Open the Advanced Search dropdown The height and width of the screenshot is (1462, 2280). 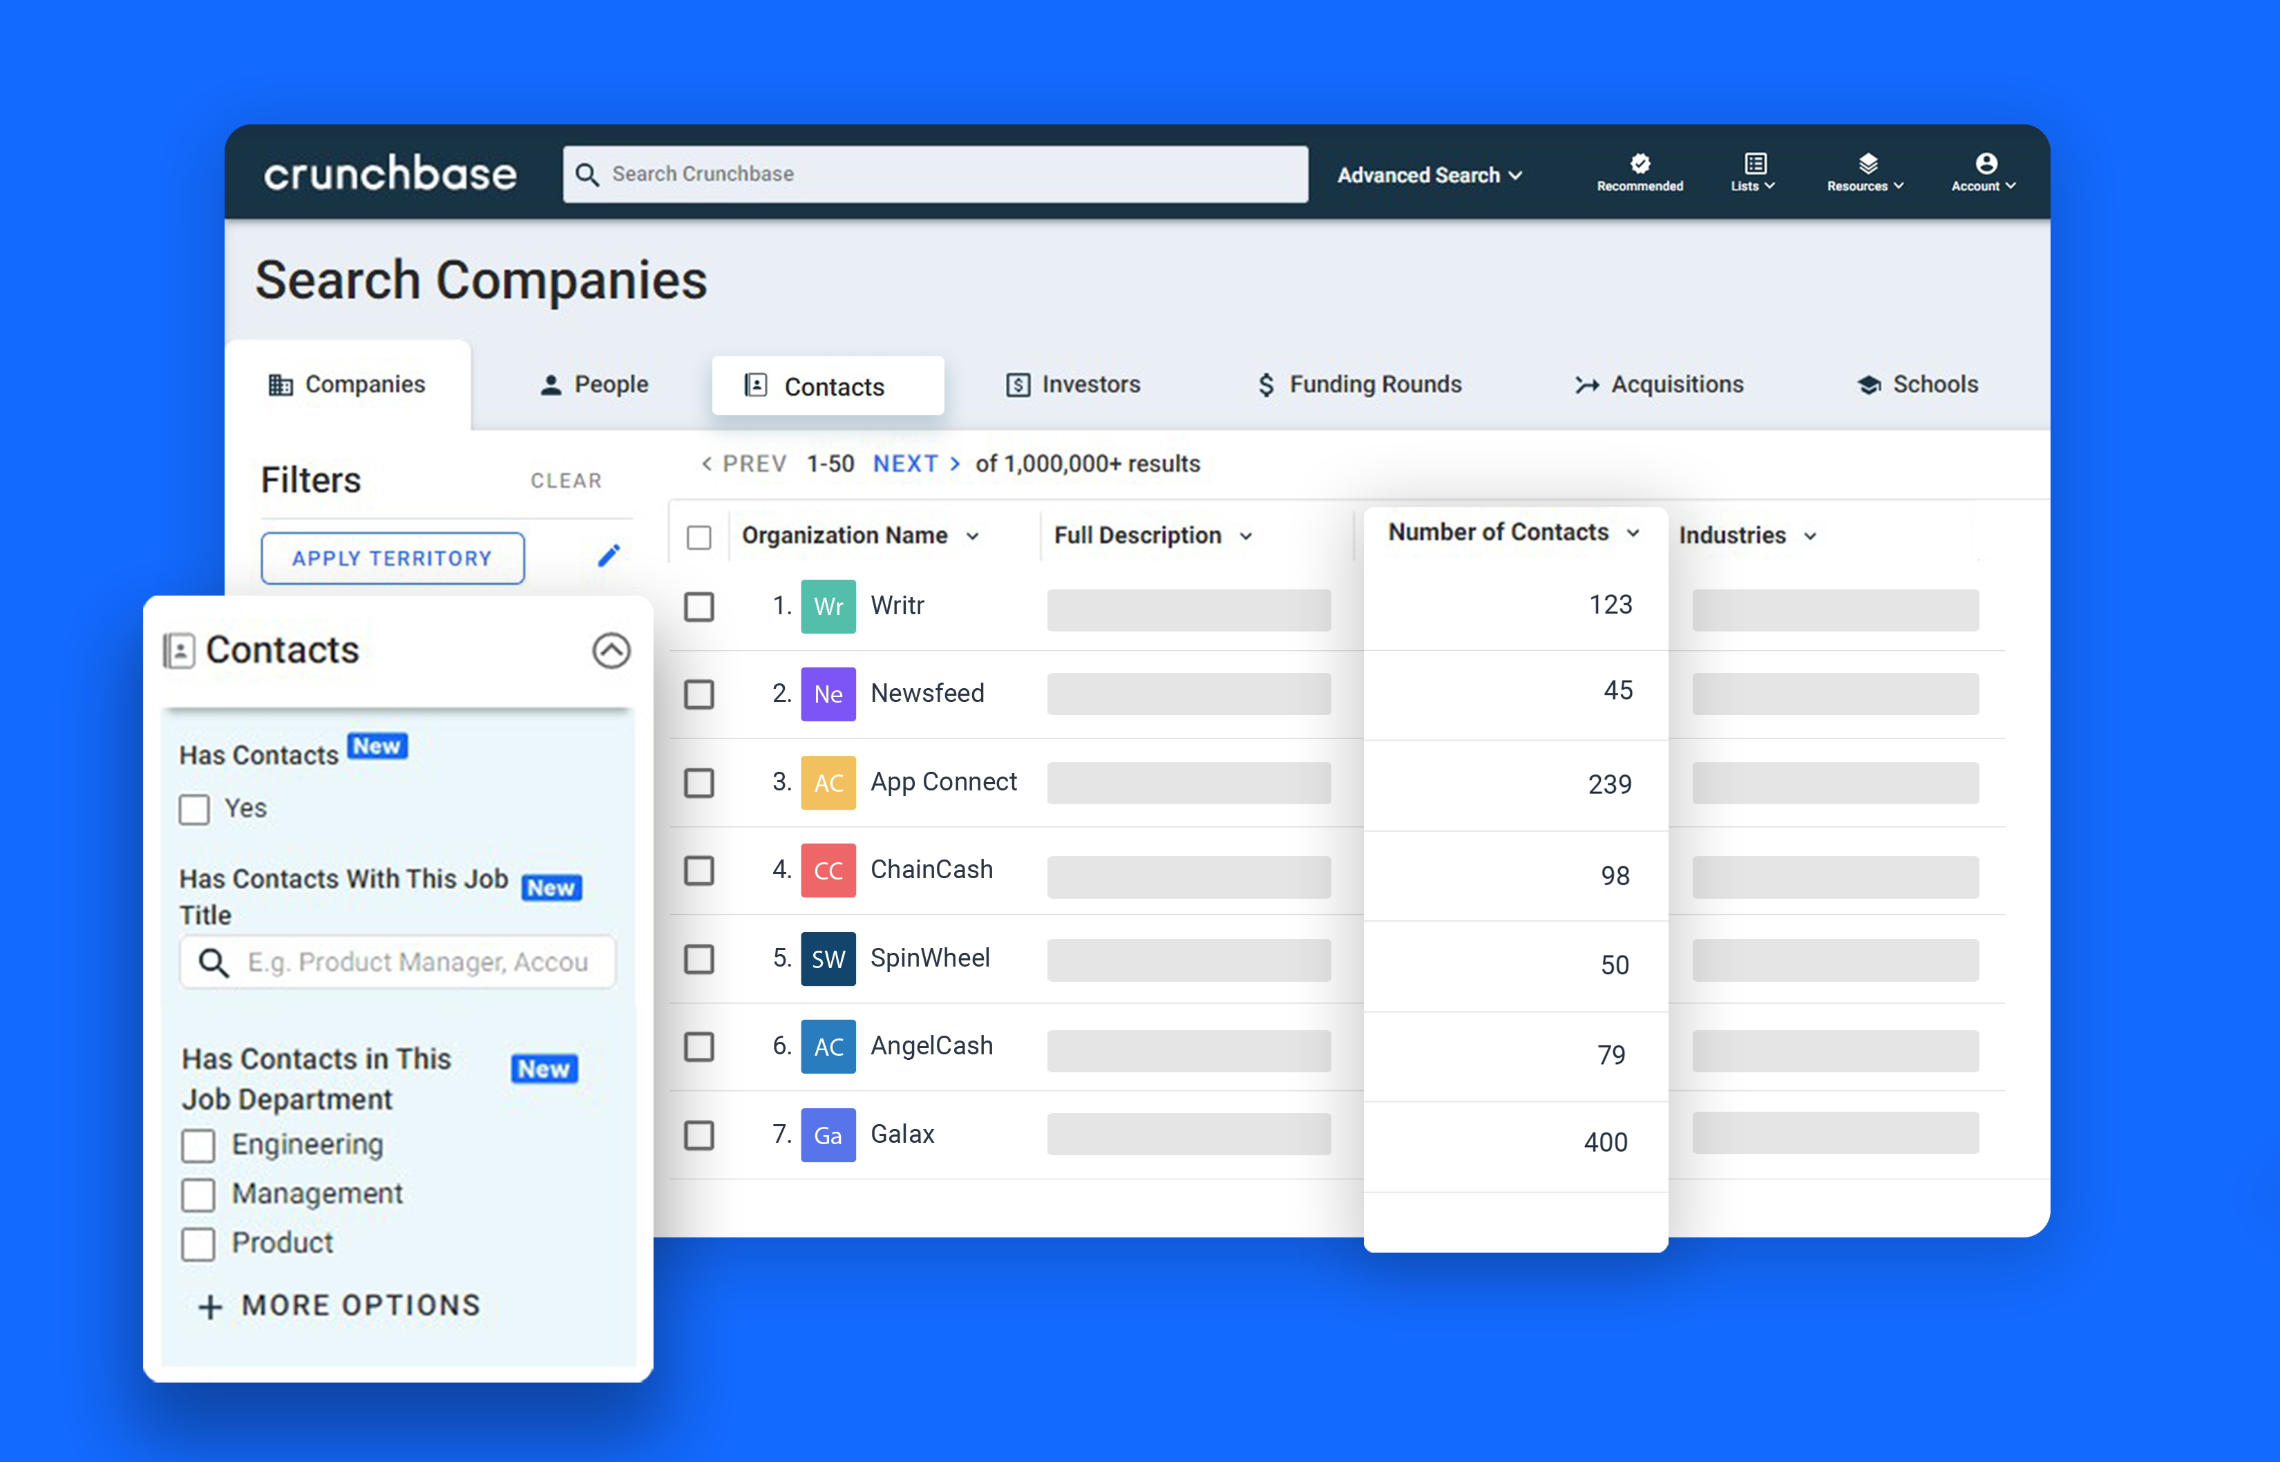pyautogui.click(x=1429, y=175)
